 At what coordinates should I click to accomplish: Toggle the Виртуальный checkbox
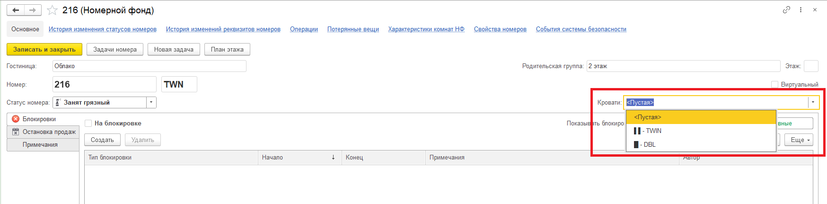(774, 84)
